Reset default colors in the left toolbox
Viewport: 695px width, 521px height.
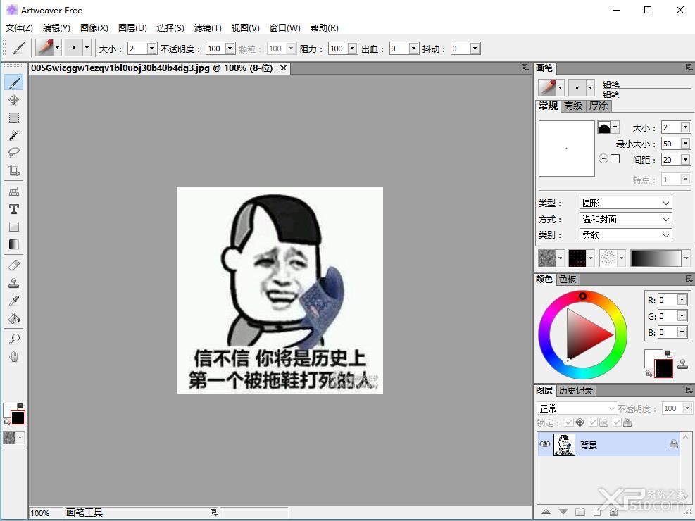[x=21, y=406]
